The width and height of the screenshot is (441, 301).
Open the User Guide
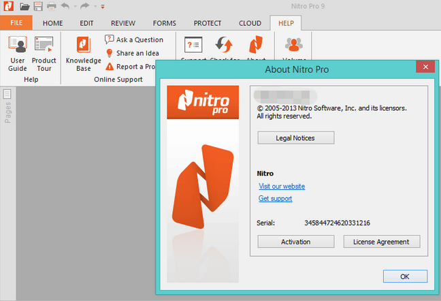[x=18, y=53]
